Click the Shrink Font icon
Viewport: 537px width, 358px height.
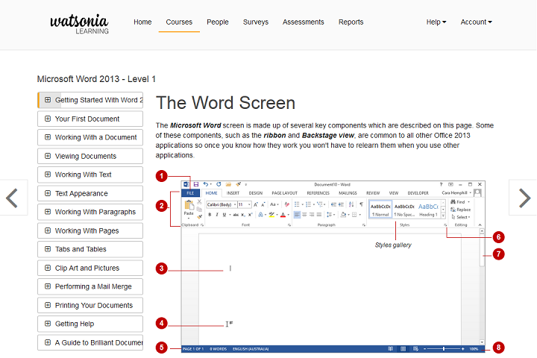coord(263,204)
